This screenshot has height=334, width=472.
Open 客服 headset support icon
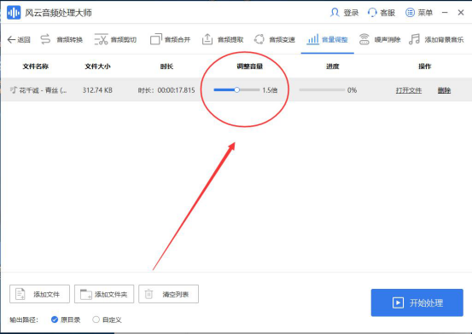[x=372, y=13]
